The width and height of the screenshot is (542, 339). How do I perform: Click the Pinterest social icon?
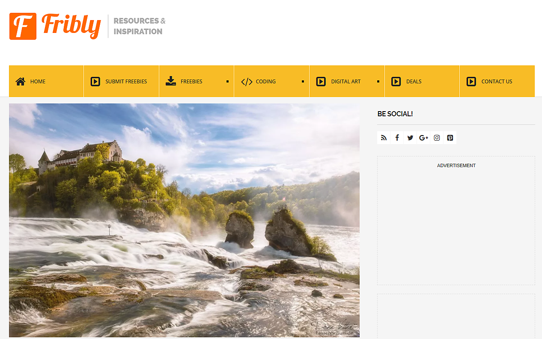point(450,137)
